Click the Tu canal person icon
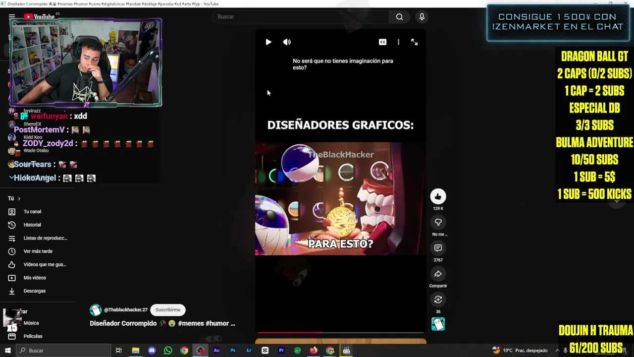Screen dimensions: 634x357 (12, 212)
